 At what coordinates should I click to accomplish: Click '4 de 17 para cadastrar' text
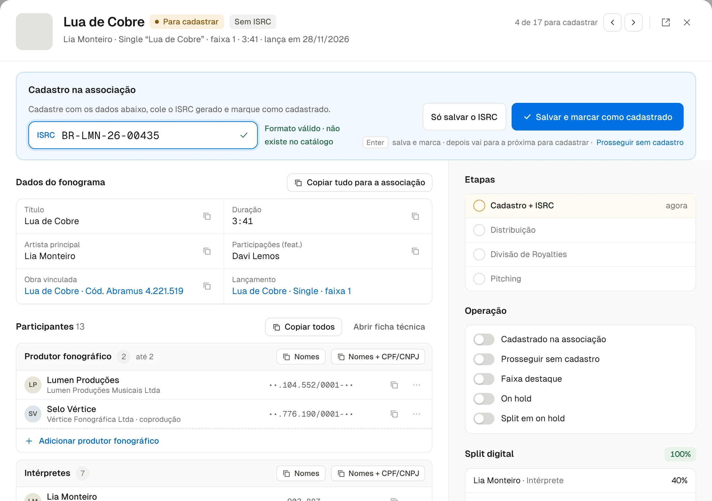coord(556,22)
